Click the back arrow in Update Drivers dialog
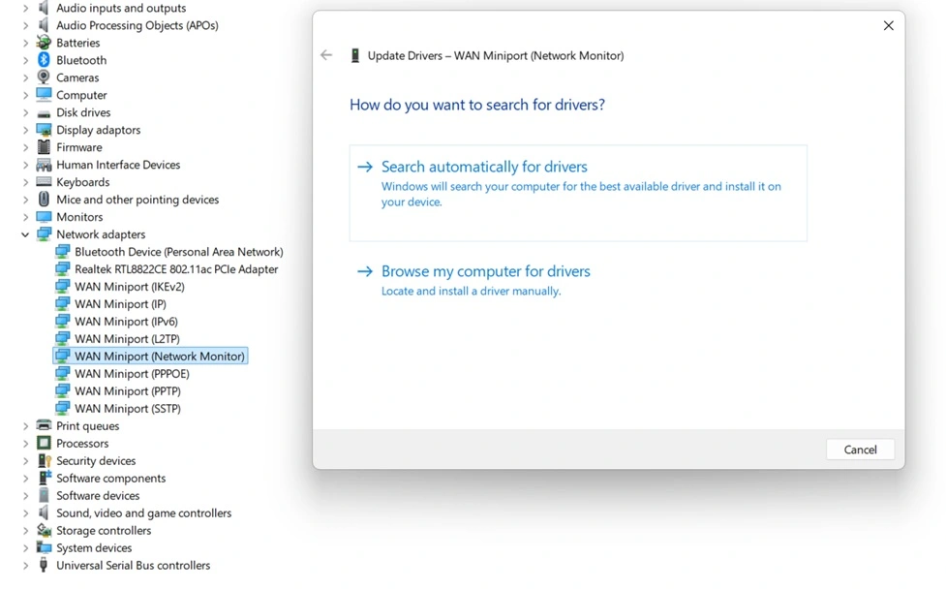 coord(326,55)
